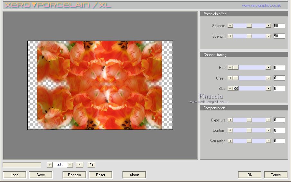Zoom out with the minus button
The height and width of the screenshot is (182, 291).
[70, 165]
